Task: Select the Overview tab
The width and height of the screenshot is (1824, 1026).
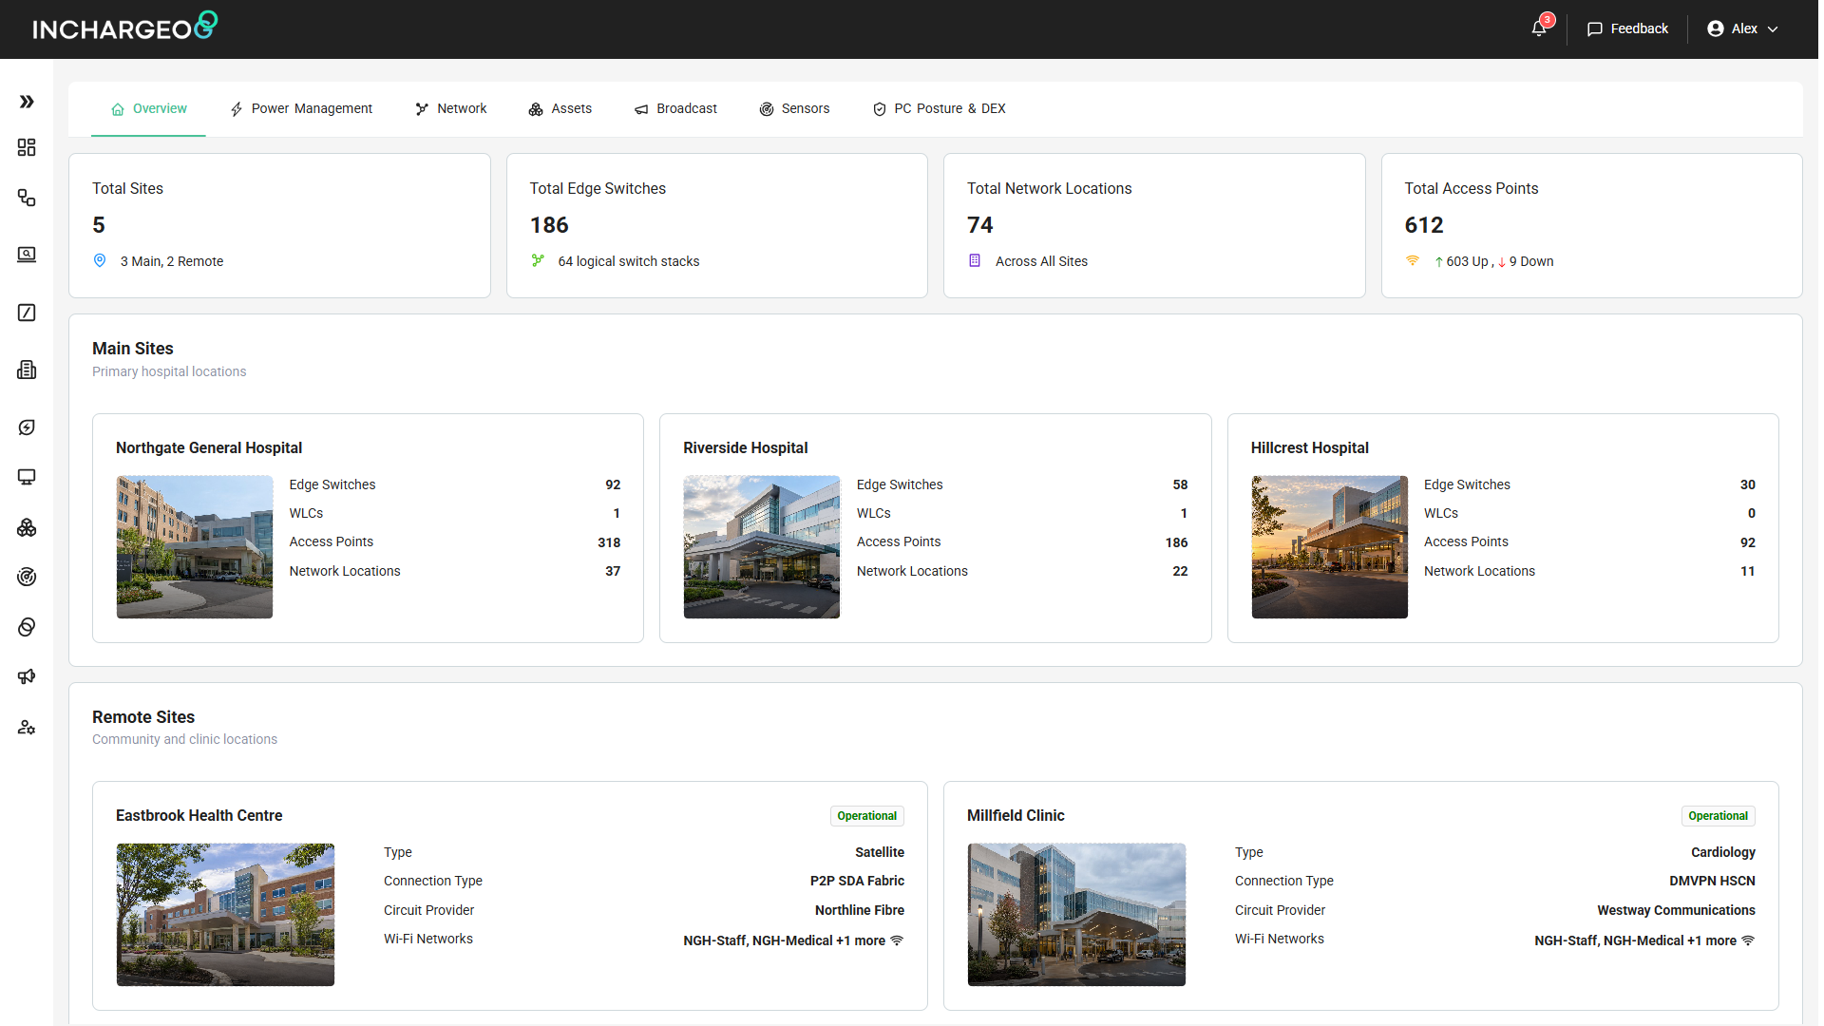Action: click(x=149, y=109)
